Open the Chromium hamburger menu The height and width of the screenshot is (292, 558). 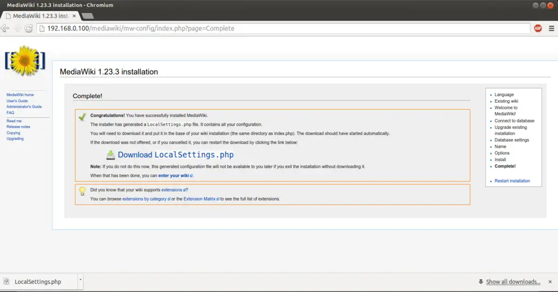coord(551,28)
